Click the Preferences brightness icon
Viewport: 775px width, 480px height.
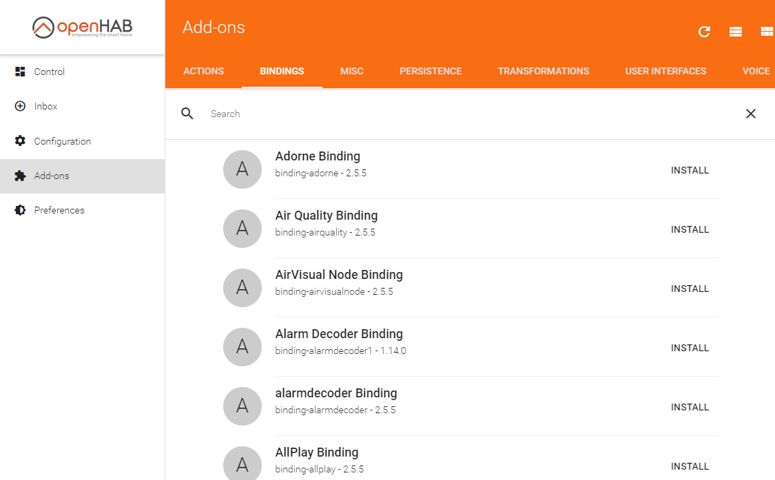(20, 210)
